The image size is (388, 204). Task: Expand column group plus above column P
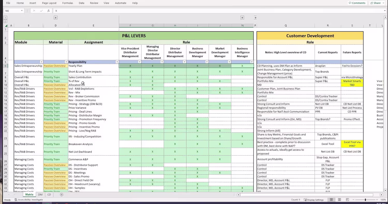(255, 18)
